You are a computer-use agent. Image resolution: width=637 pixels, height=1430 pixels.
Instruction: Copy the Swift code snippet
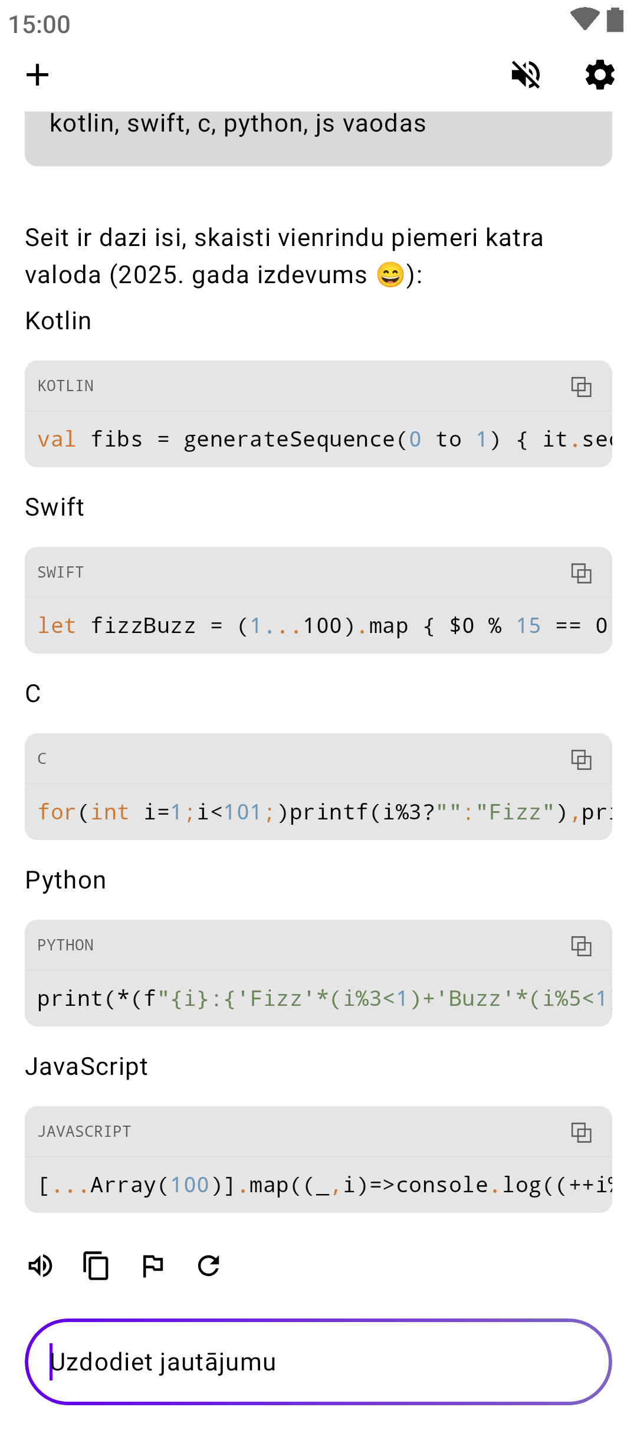pos(581,573)
